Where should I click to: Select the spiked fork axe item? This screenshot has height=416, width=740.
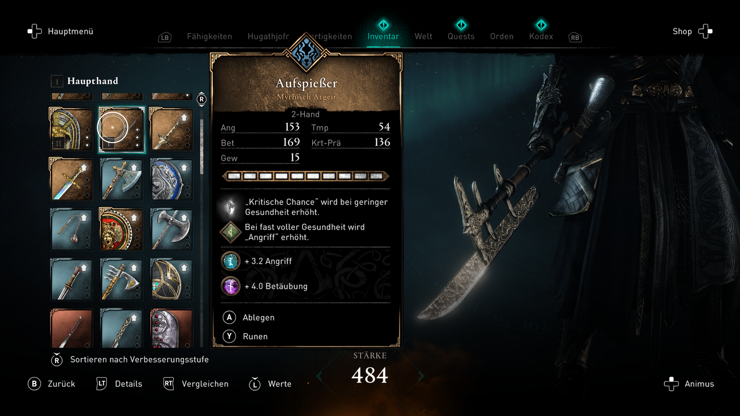click(121, 280)
